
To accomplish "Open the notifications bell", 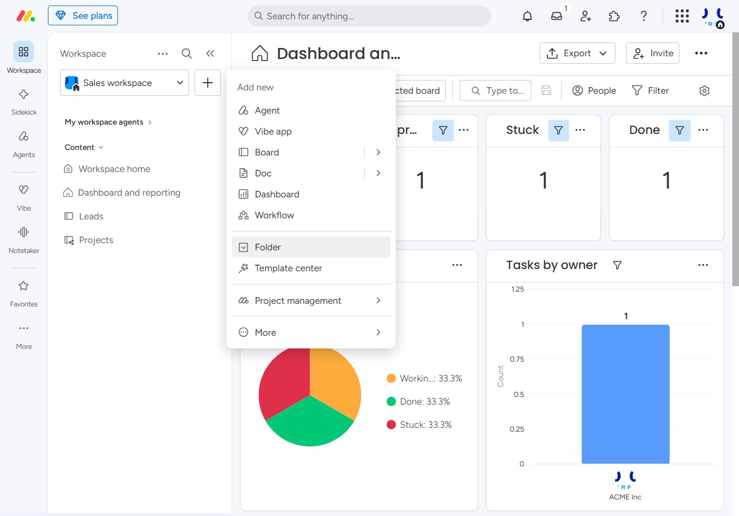I will [527, 16].
